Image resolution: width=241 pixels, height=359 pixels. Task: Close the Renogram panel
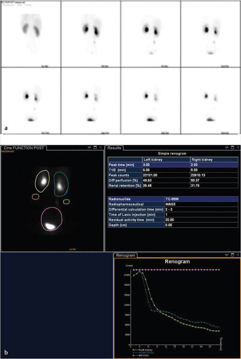(x=237, y=255)
